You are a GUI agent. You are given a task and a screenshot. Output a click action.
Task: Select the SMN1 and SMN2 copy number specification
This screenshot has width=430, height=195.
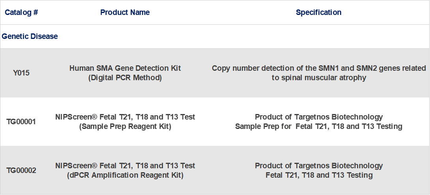(319, 68)
